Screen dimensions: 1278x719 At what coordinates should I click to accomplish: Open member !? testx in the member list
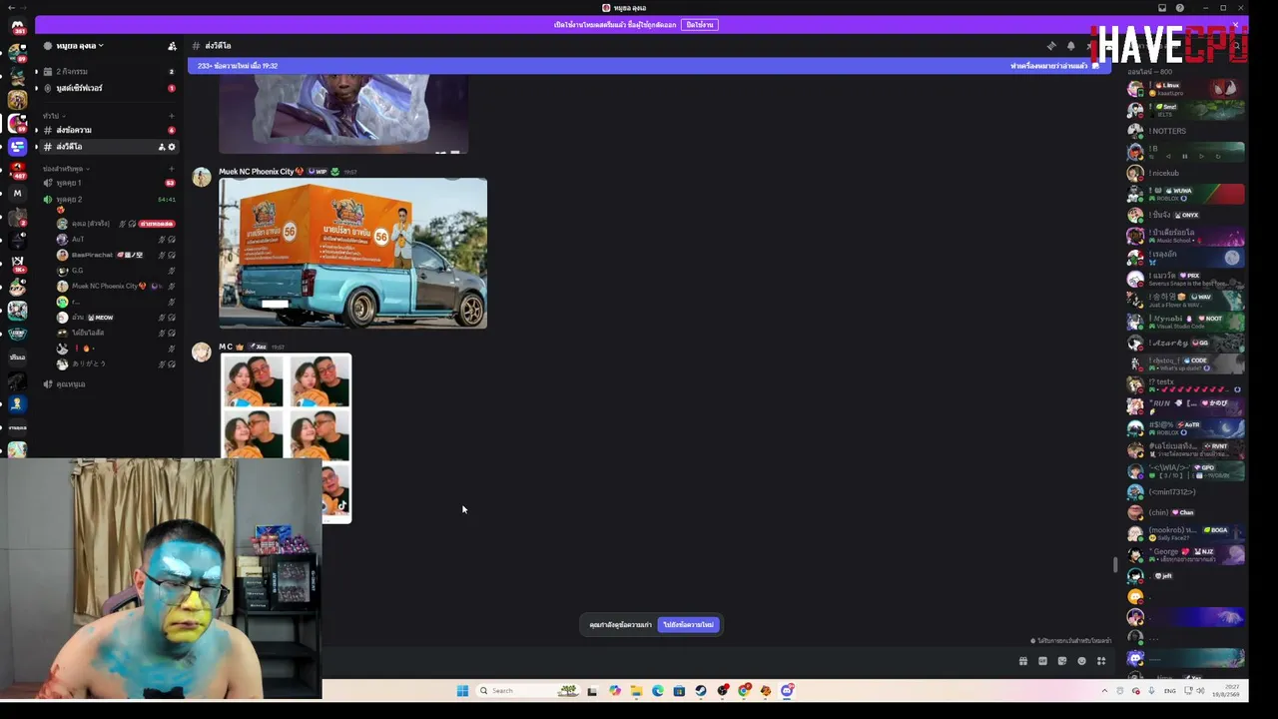(x=1186, y=385)
